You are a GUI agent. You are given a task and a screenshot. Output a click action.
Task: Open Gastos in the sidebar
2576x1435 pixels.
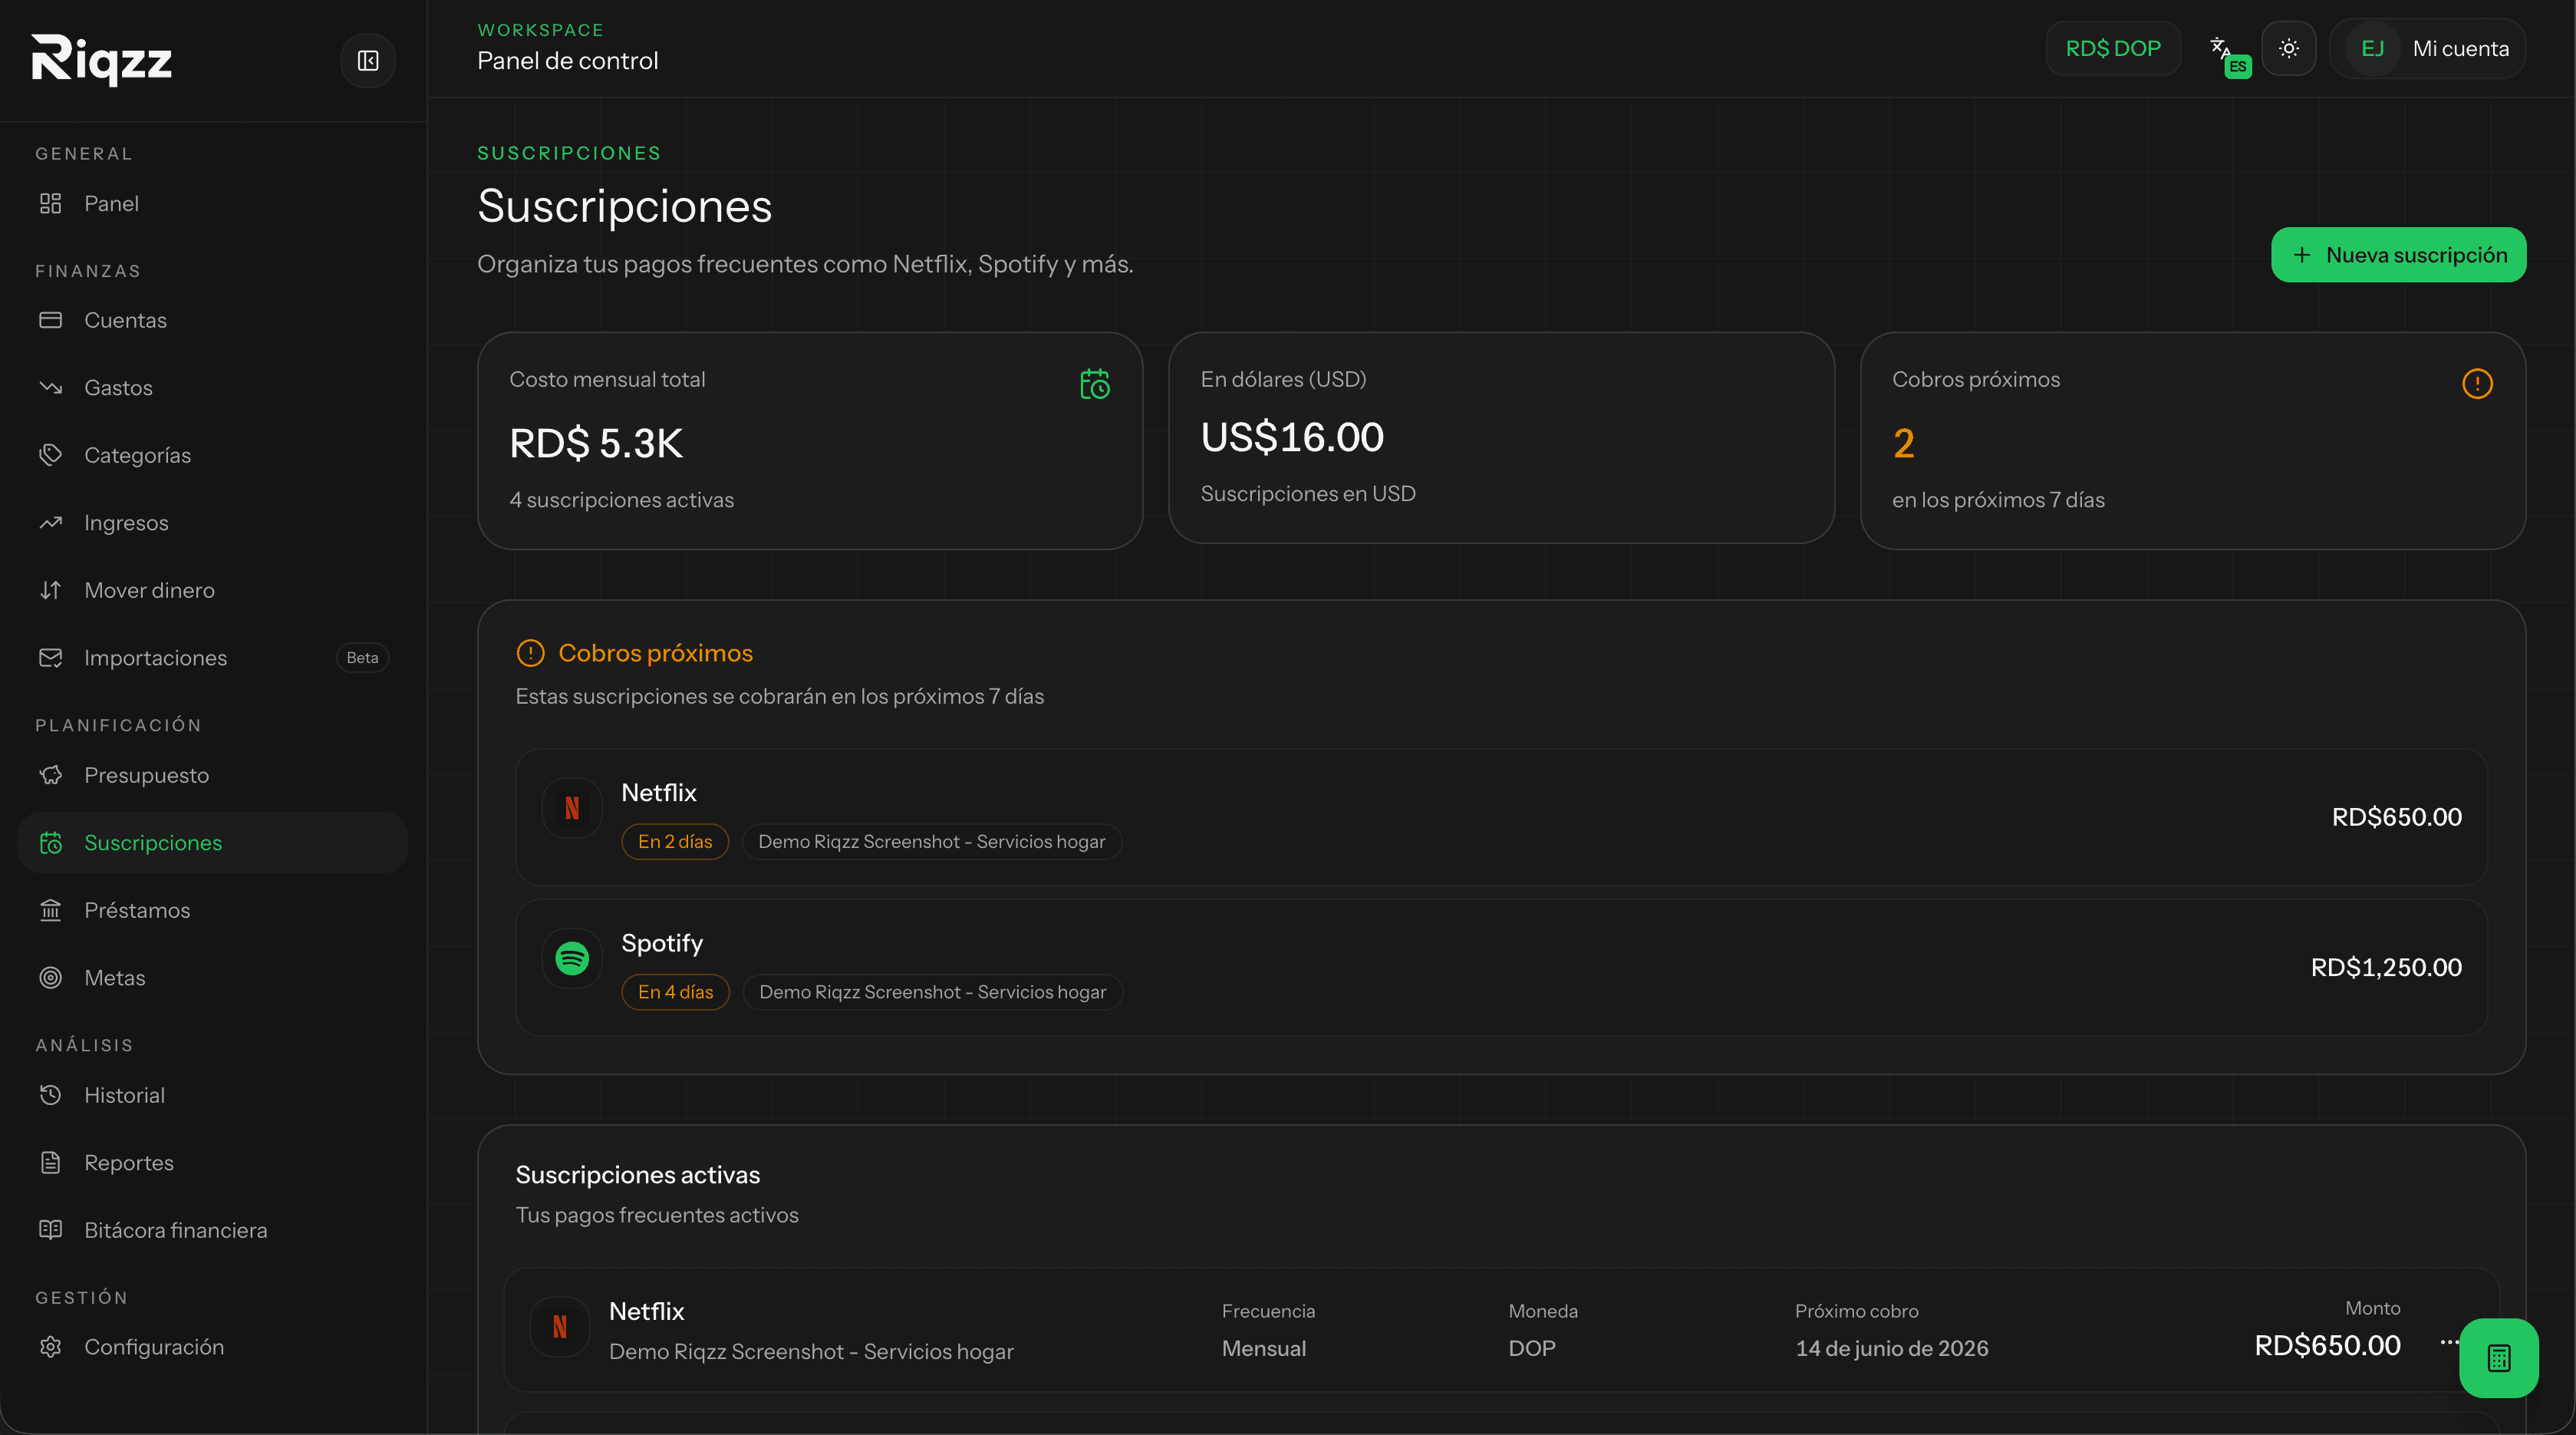point(212,388)
